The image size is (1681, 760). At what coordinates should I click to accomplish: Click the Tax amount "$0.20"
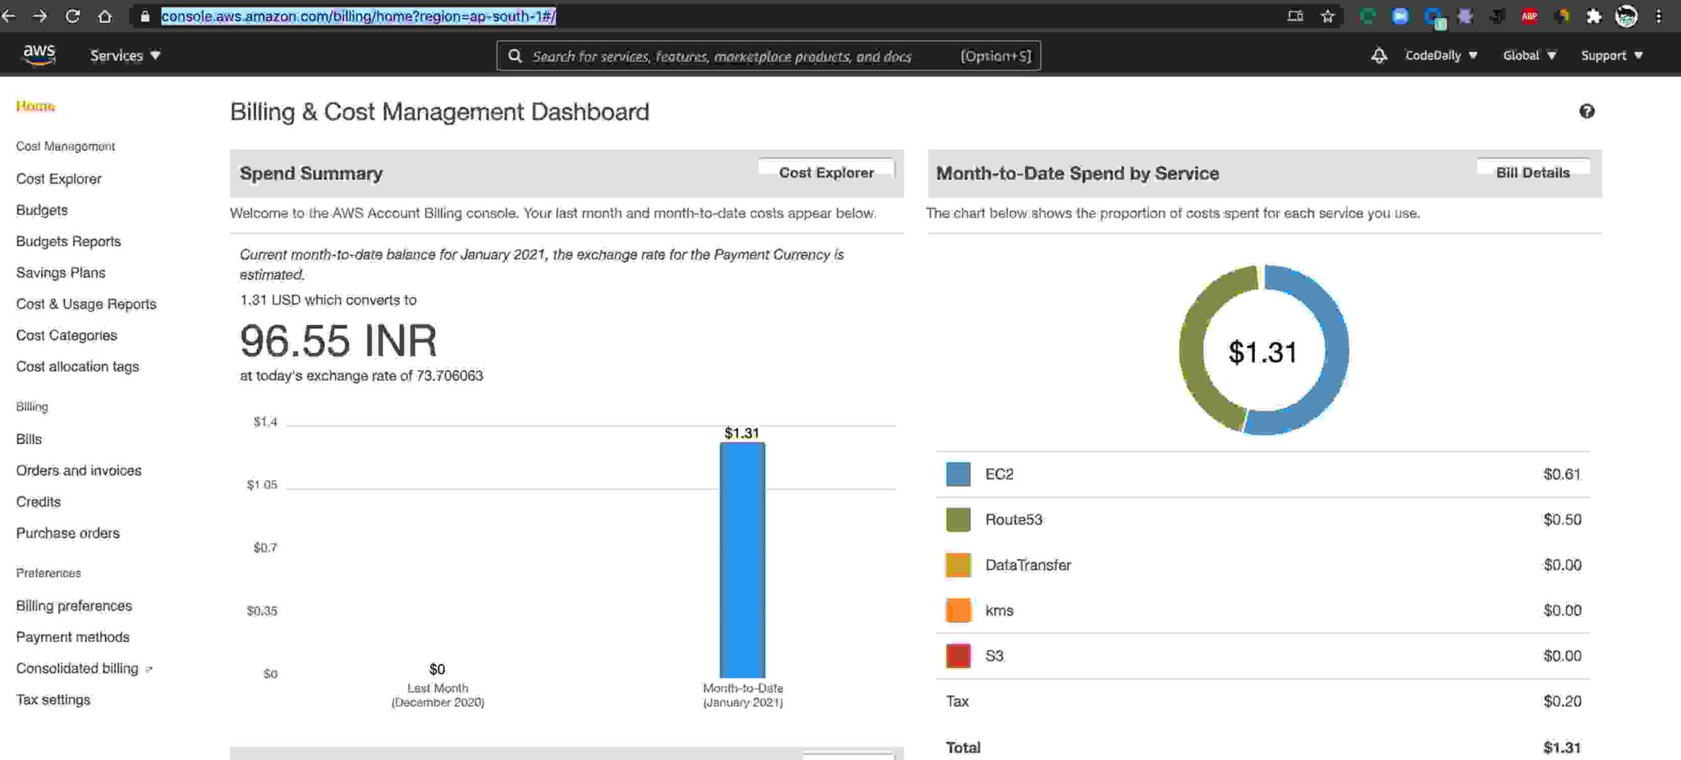click(x=1562, y=701)
